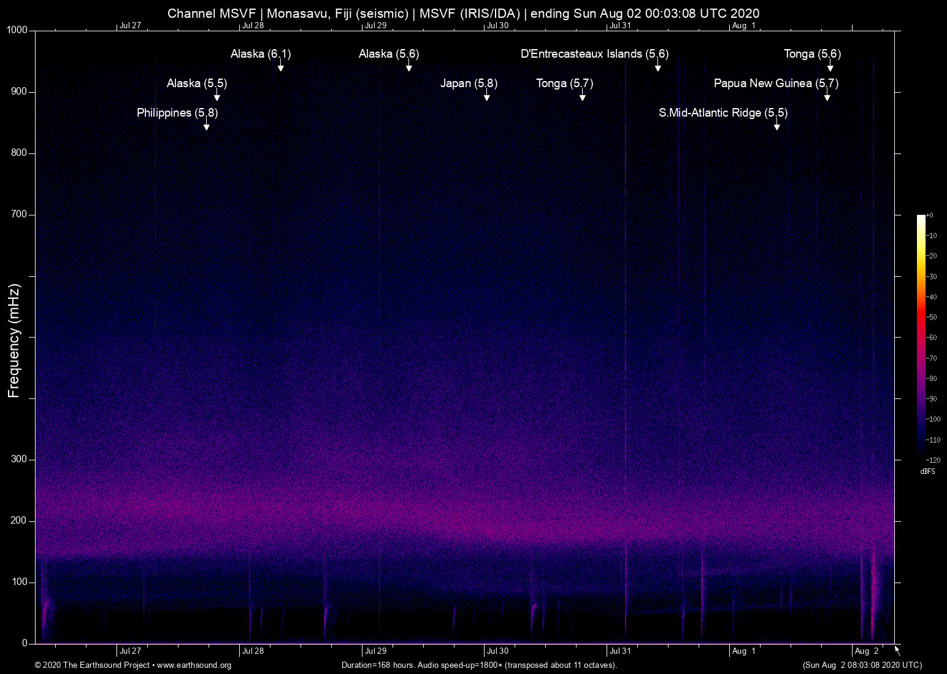Click the -110 value on the color scale
The width and height of the screenshot is (947, 674).
click(933, 440)
